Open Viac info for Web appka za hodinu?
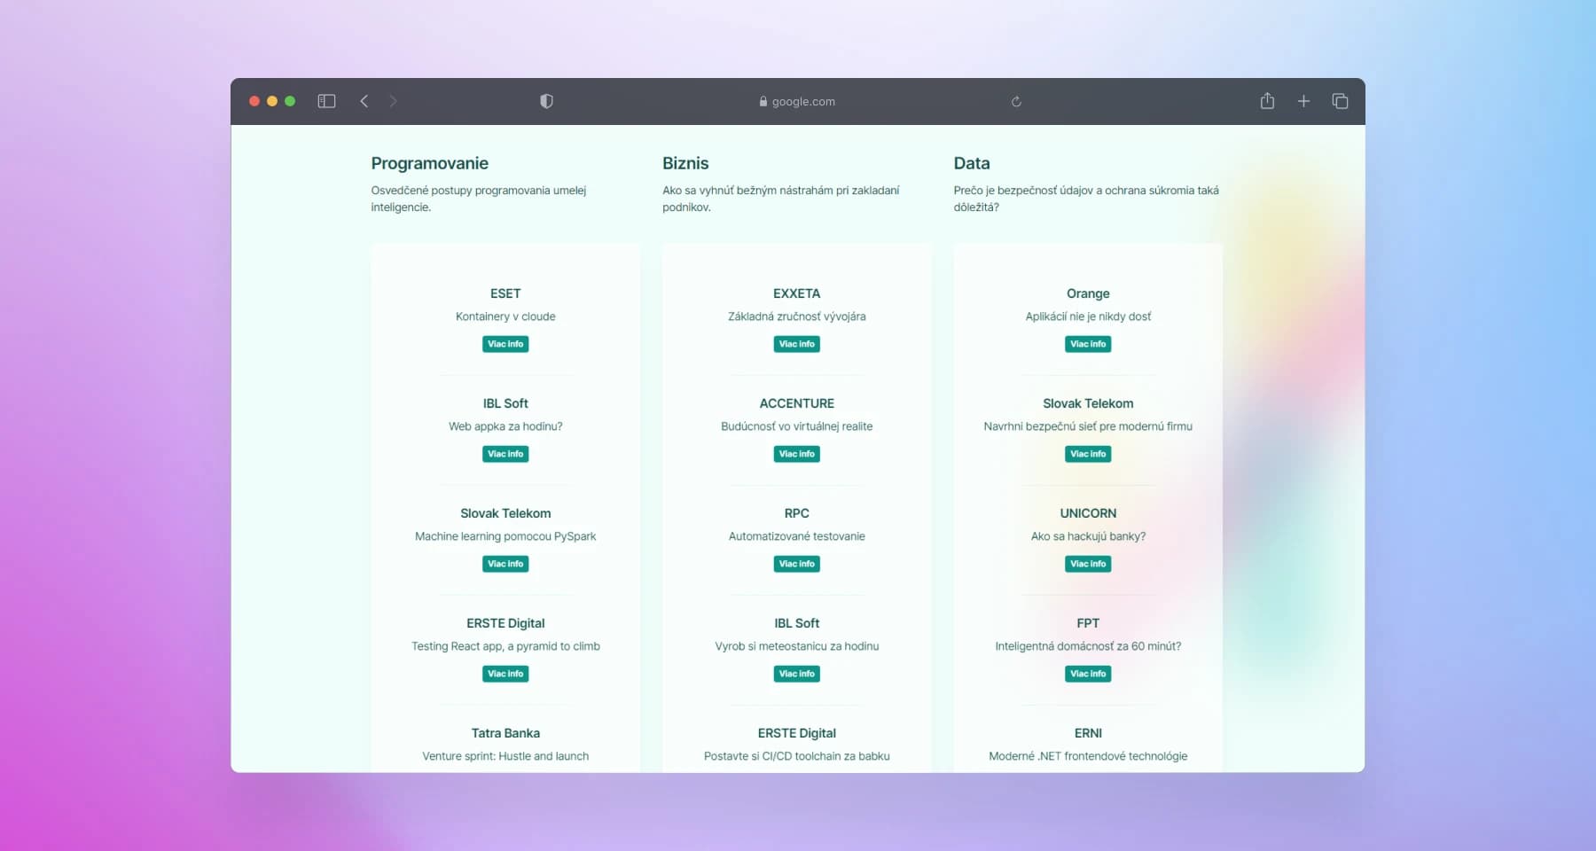The image size is (1596, 851). tap(505, 454)
